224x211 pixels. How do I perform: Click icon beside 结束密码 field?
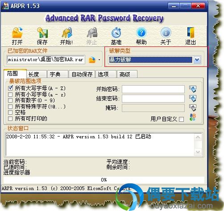click(x=193, y=99)
